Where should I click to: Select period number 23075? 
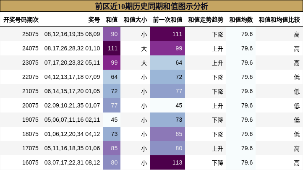click(x=30, y=63)
